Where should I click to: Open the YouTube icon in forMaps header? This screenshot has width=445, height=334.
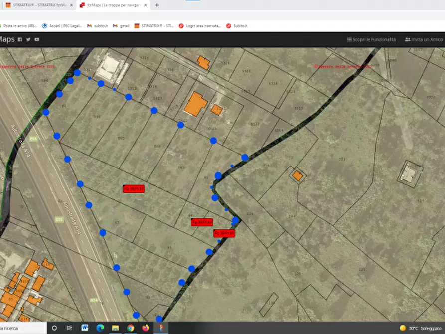coord(37,39)
